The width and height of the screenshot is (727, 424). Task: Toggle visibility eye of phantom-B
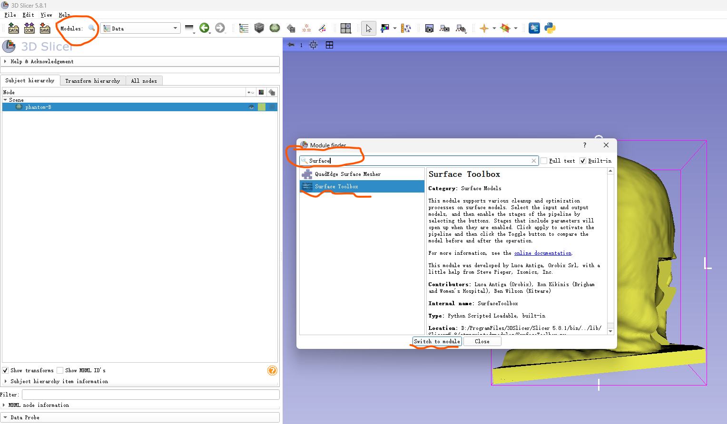251,107
